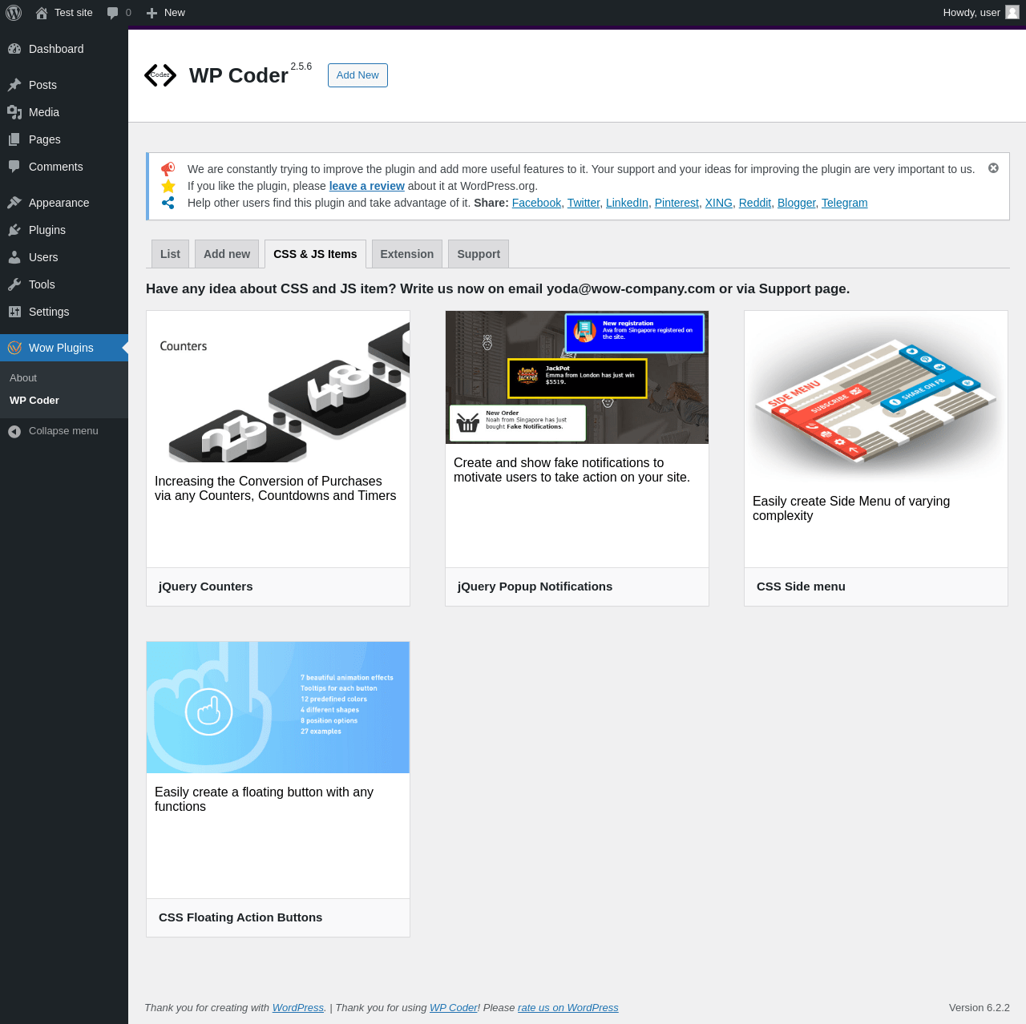This screenshot has width=1026, height=1024.
Task: Click the yellow star icon in notice
Action: 168,186
